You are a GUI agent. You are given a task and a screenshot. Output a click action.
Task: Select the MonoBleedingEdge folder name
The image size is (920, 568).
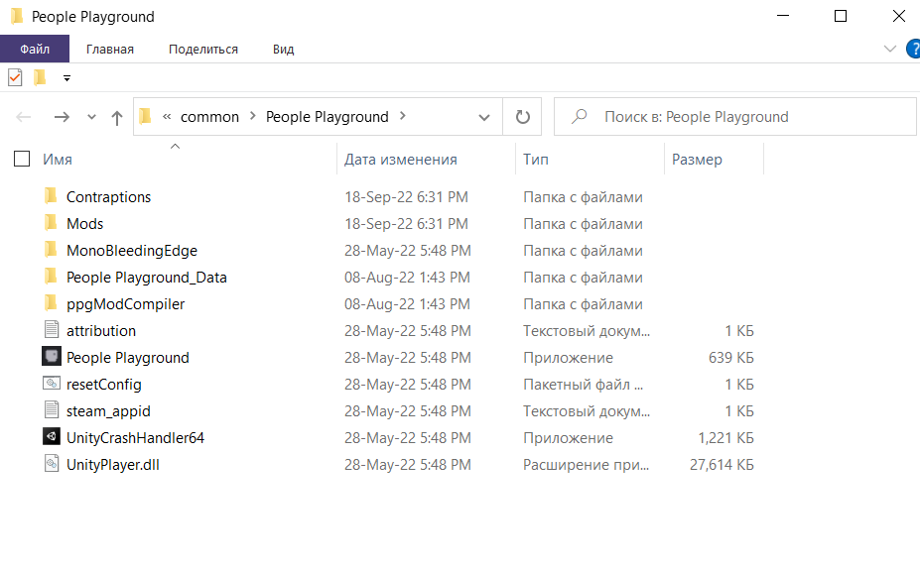coord(131,251)
